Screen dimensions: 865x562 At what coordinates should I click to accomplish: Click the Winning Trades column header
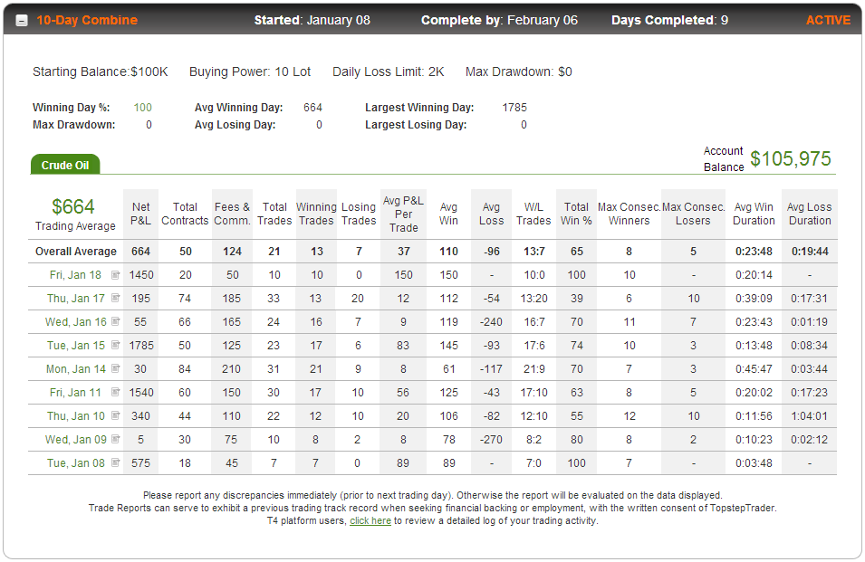click(x=316, y=214)
